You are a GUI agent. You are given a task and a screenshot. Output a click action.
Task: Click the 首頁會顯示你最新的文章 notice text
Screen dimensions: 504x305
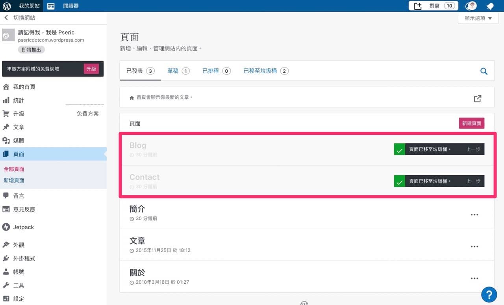pyautogui.click(x=165, y=97)
